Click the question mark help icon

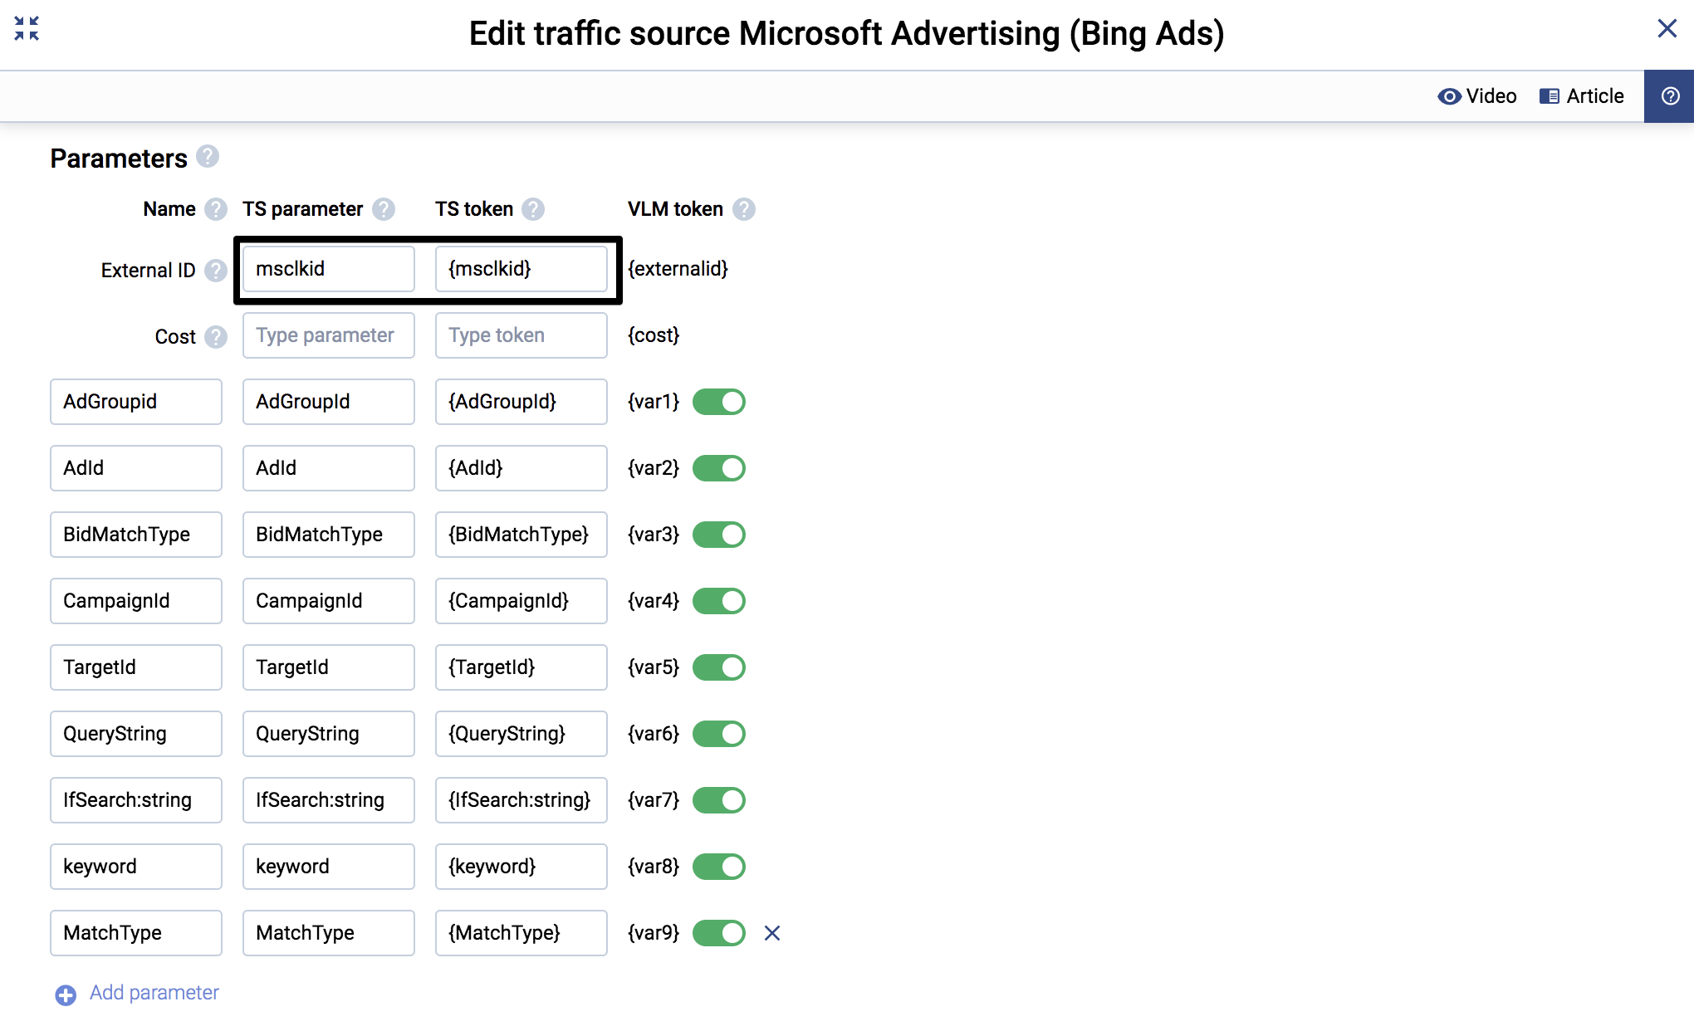(x=1669, y=95)
